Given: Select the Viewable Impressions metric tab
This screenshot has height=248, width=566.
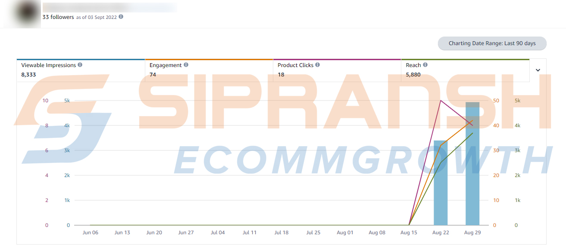Looking at the screenshot, I should [x=81, y=70].
